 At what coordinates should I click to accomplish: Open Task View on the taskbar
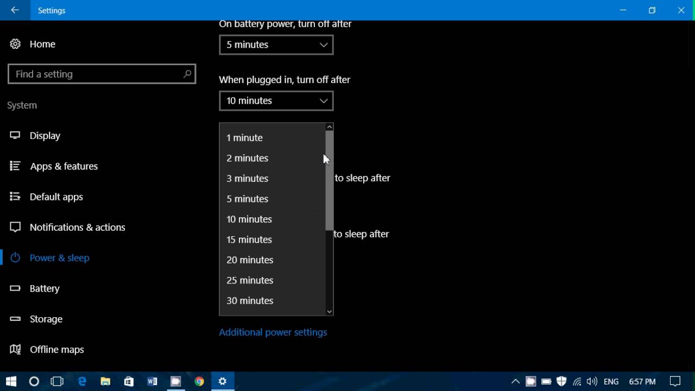(x=57, y=382)
